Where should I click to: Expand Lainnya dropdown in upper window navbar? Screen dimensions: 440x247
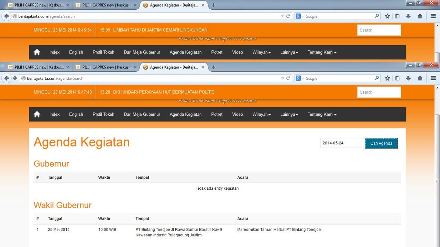289,52
